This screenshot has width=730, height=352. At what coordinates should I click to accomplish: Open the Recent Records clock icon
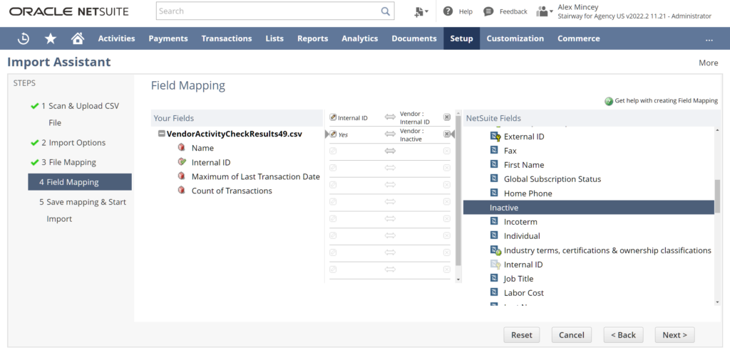(x=24, y=38)
